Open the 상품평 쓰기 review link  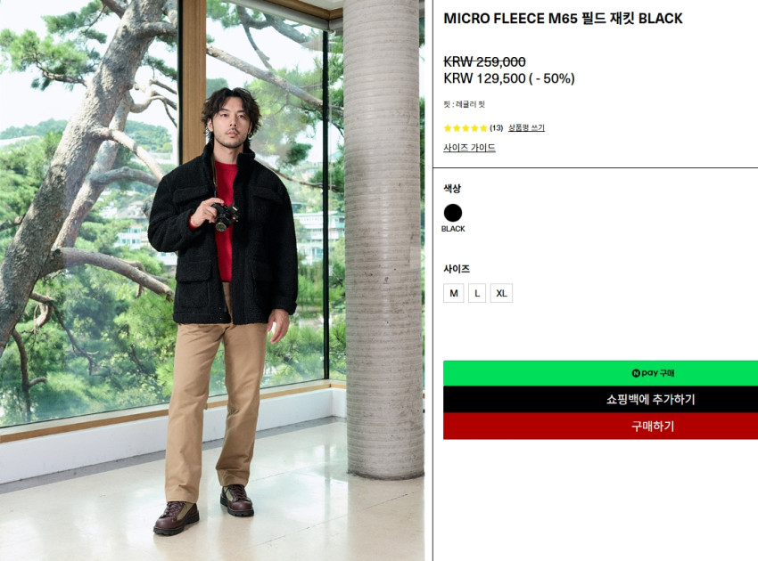526,128
